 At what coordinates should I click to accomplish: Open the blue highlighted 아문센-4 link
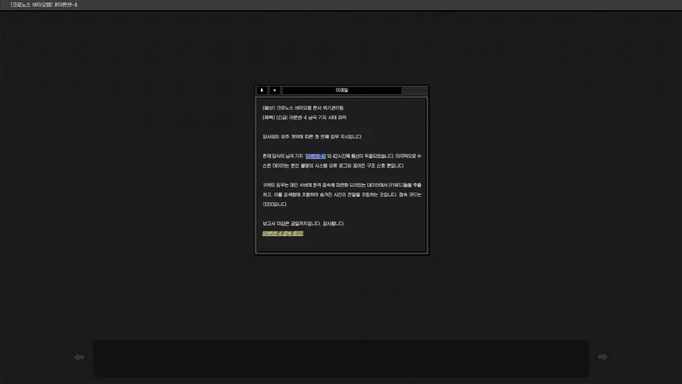click(x=316, y=156)
